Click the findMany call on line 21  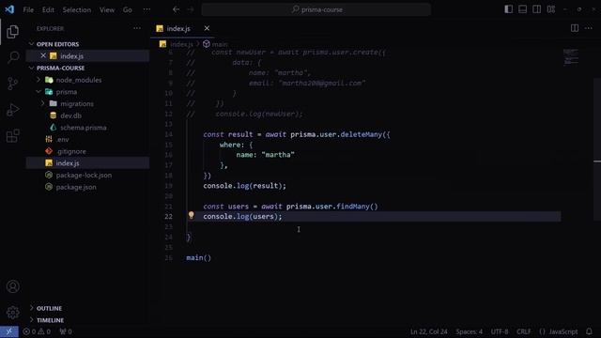point(353,207)
